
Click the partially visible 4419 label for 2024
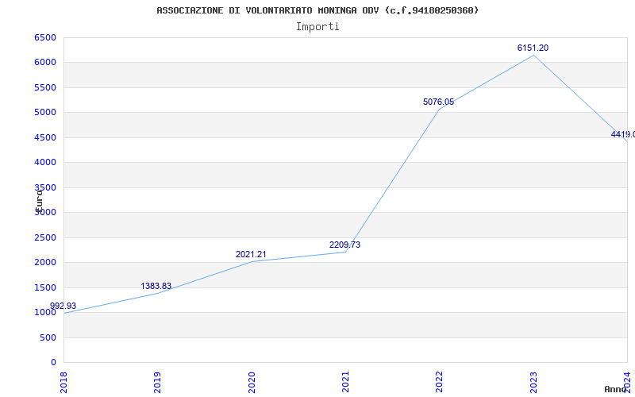[623, 134]
